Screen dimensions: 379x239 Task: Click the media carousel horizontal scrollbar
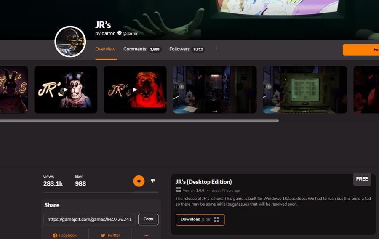pos(139,121)
